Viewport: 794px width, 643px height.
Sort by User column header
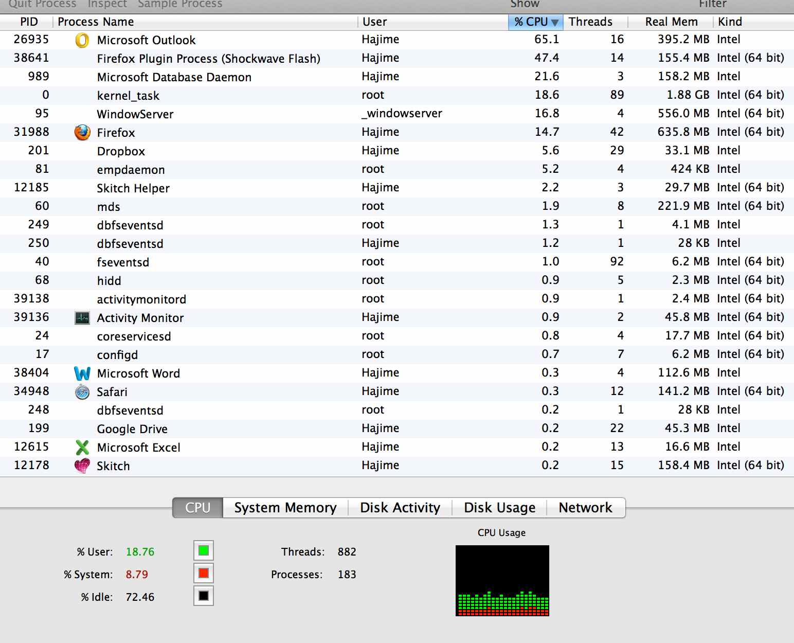(433, 22)
